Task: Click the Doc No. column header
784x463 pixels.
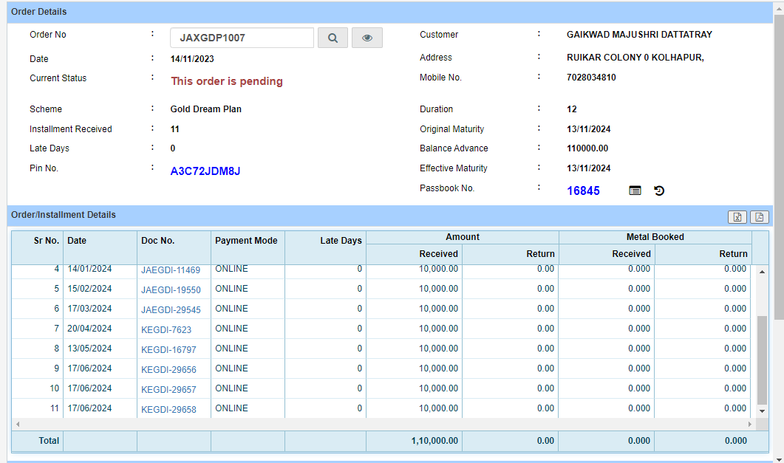Action: [174, 247]
